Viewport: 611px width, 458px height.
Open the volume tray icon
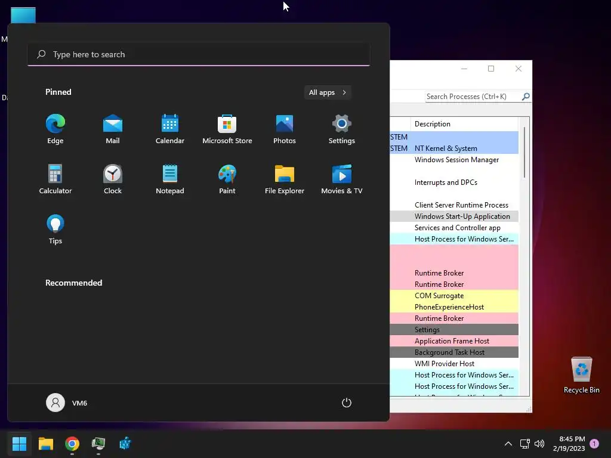(x=539, y=444)
